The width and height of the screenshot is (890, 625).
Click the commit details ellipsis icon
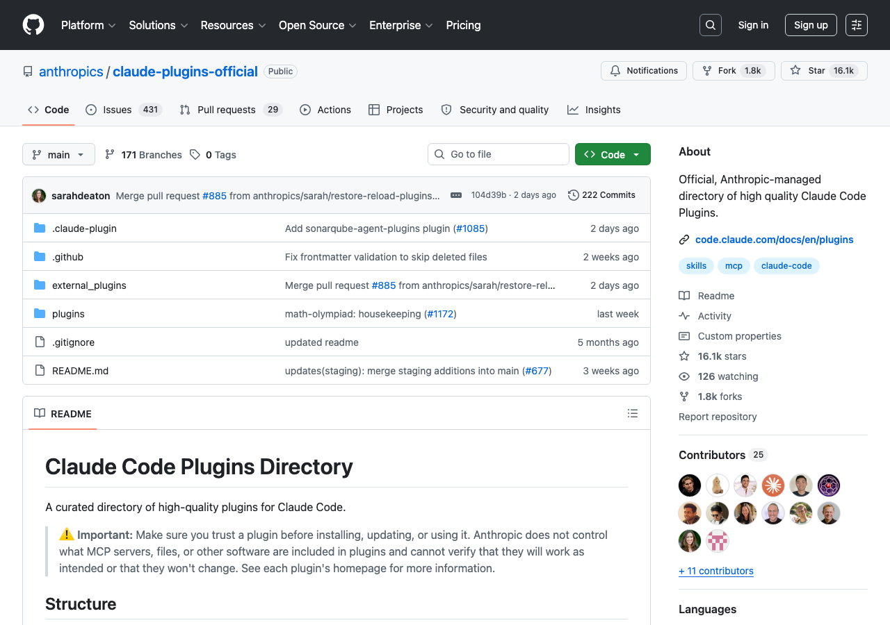(x=456, y=195)
